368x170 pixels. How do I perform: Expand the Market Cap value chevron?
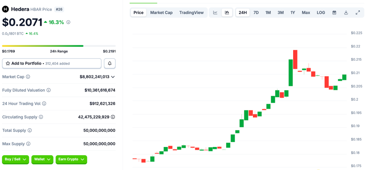point(113,77)
